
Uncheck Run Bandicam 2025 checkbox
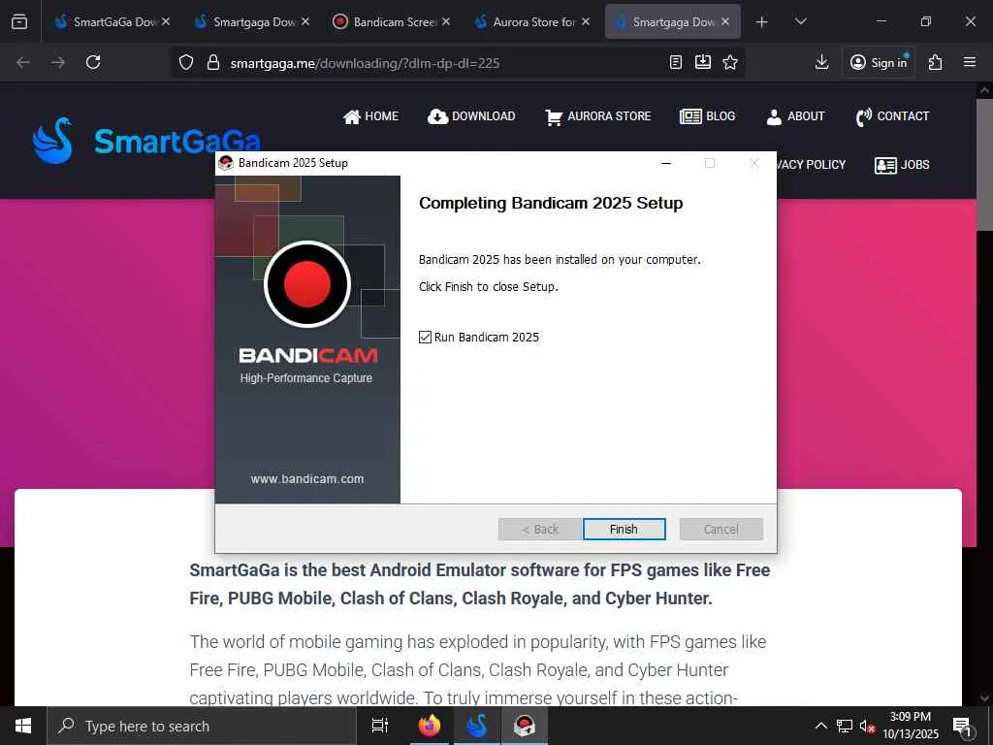[425, 337]
